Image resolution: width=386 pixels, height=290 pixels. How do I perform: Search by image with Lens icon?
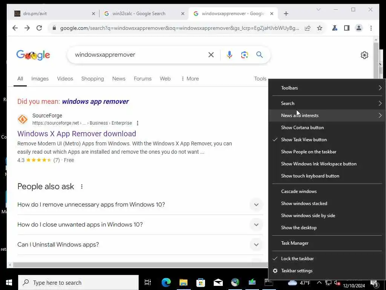point(244,55)
